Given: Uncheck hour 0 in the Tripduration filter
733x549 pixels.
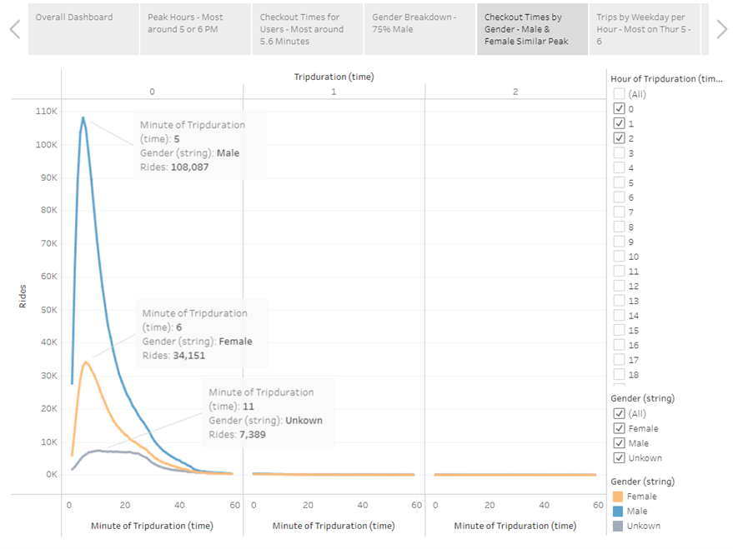Looking at the screenshot, I should (x=619, y=108).
